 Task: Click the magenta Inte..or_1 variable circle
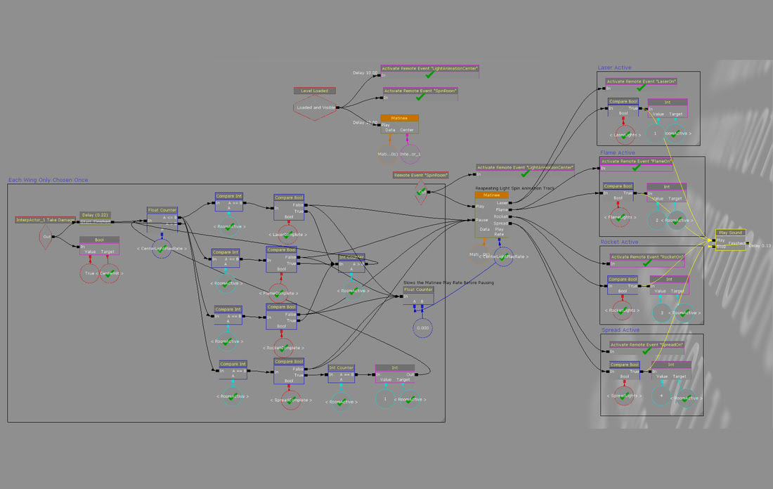click(x=410, y=155)
